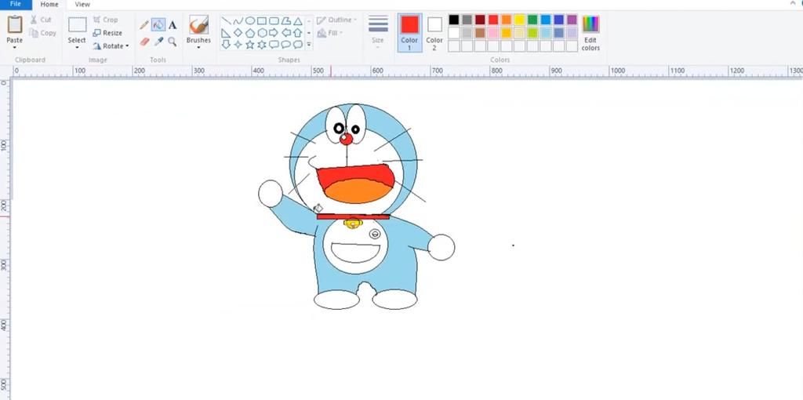Viewport: 803px width, 400px height.
Task: Open the Brushes dropdown arrow
Action: pos(198,48)
